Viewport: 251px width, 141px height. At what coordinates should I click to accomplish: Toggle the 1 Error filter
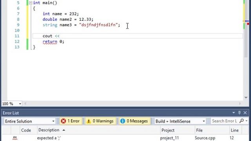coord(71,121)
